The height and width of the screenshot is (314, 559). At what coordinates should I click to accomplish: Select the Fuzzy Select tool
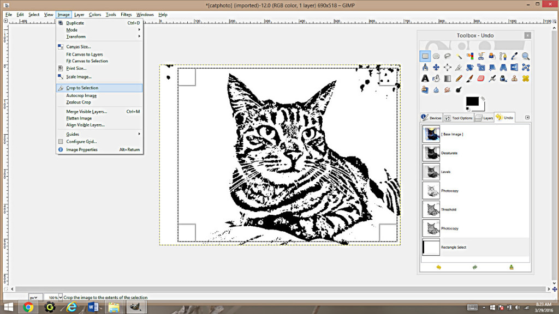[458, 56]
